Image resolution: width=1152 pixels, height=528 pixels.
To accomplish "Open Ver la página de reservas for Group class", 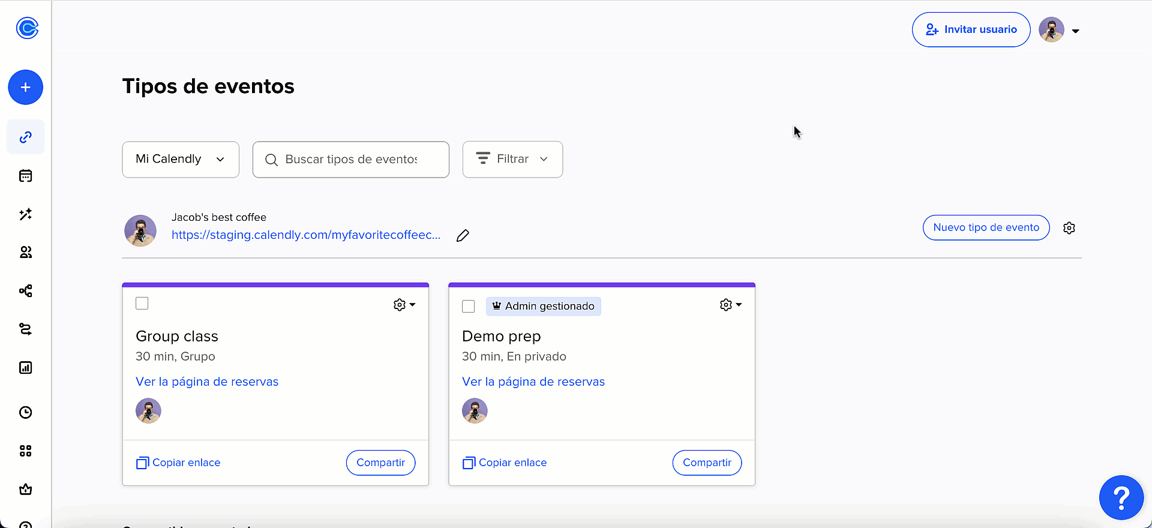I will coord(207,382).
